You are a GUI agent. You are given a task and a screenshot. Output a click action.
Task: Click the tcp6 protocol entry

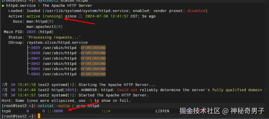[6, 111]
